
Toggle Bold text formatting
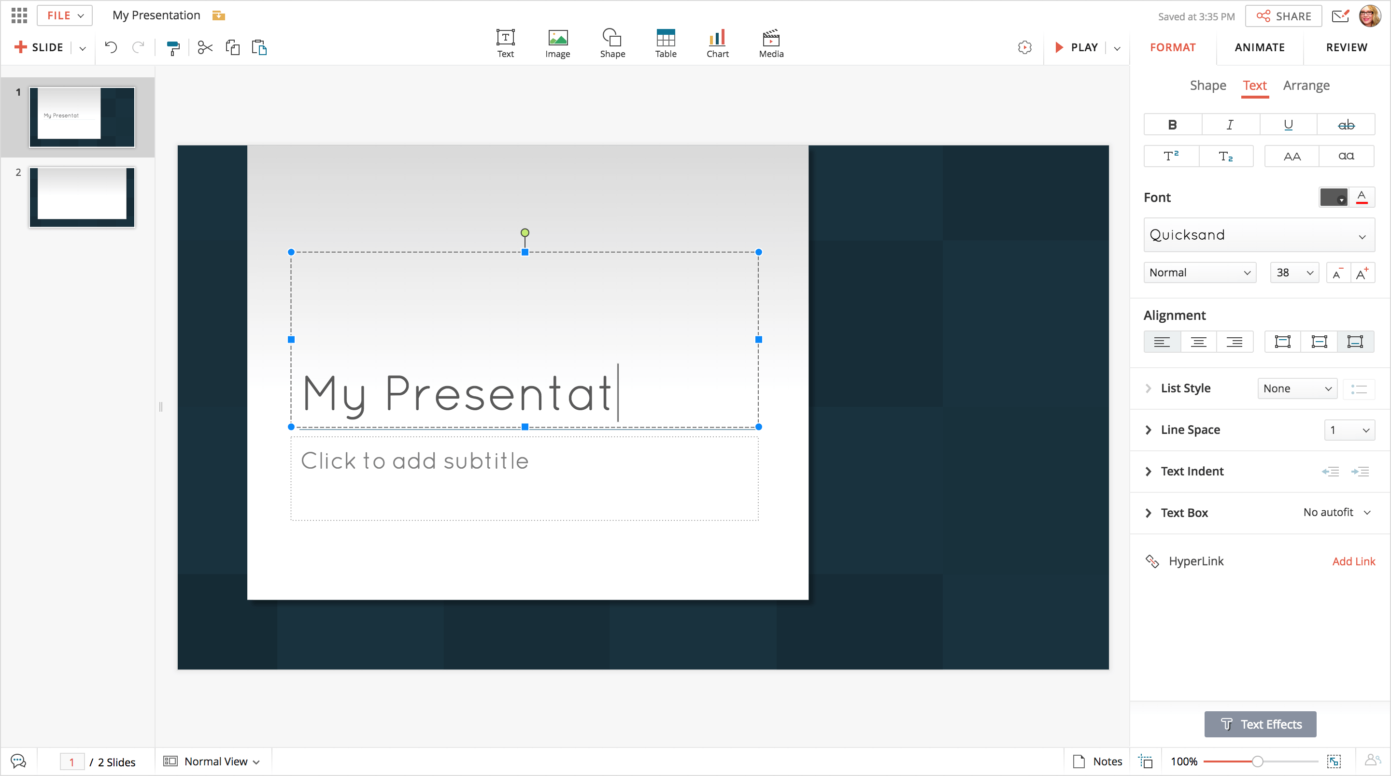click(1172, 125)
